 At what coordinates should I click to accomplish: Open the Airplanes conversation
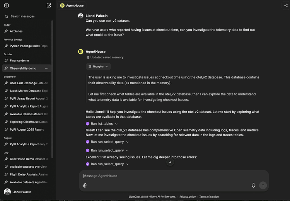pyautogui.click(x=16, y=31)
